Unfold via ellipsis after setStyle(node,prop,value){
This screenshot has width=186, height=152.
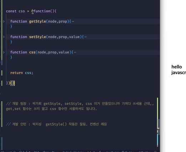tap(86, 37)
